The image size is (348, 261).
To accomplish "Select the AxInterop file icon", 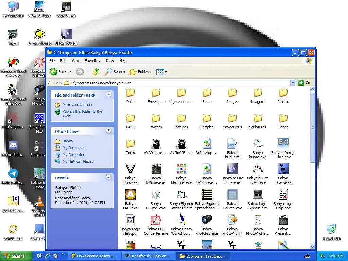I will click(x=207, y=144).
